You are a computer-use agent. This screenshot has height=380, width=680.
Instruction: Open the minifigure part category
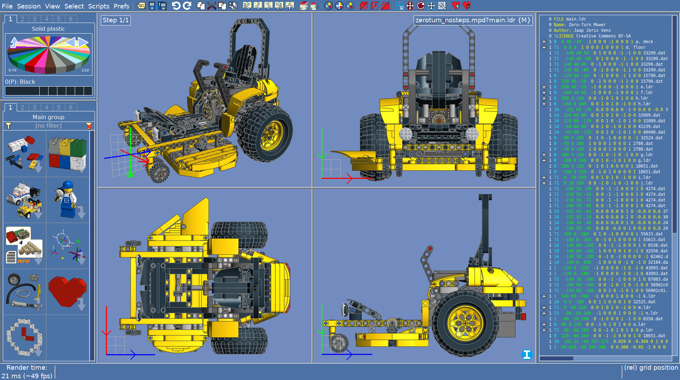tap(68, 200)
